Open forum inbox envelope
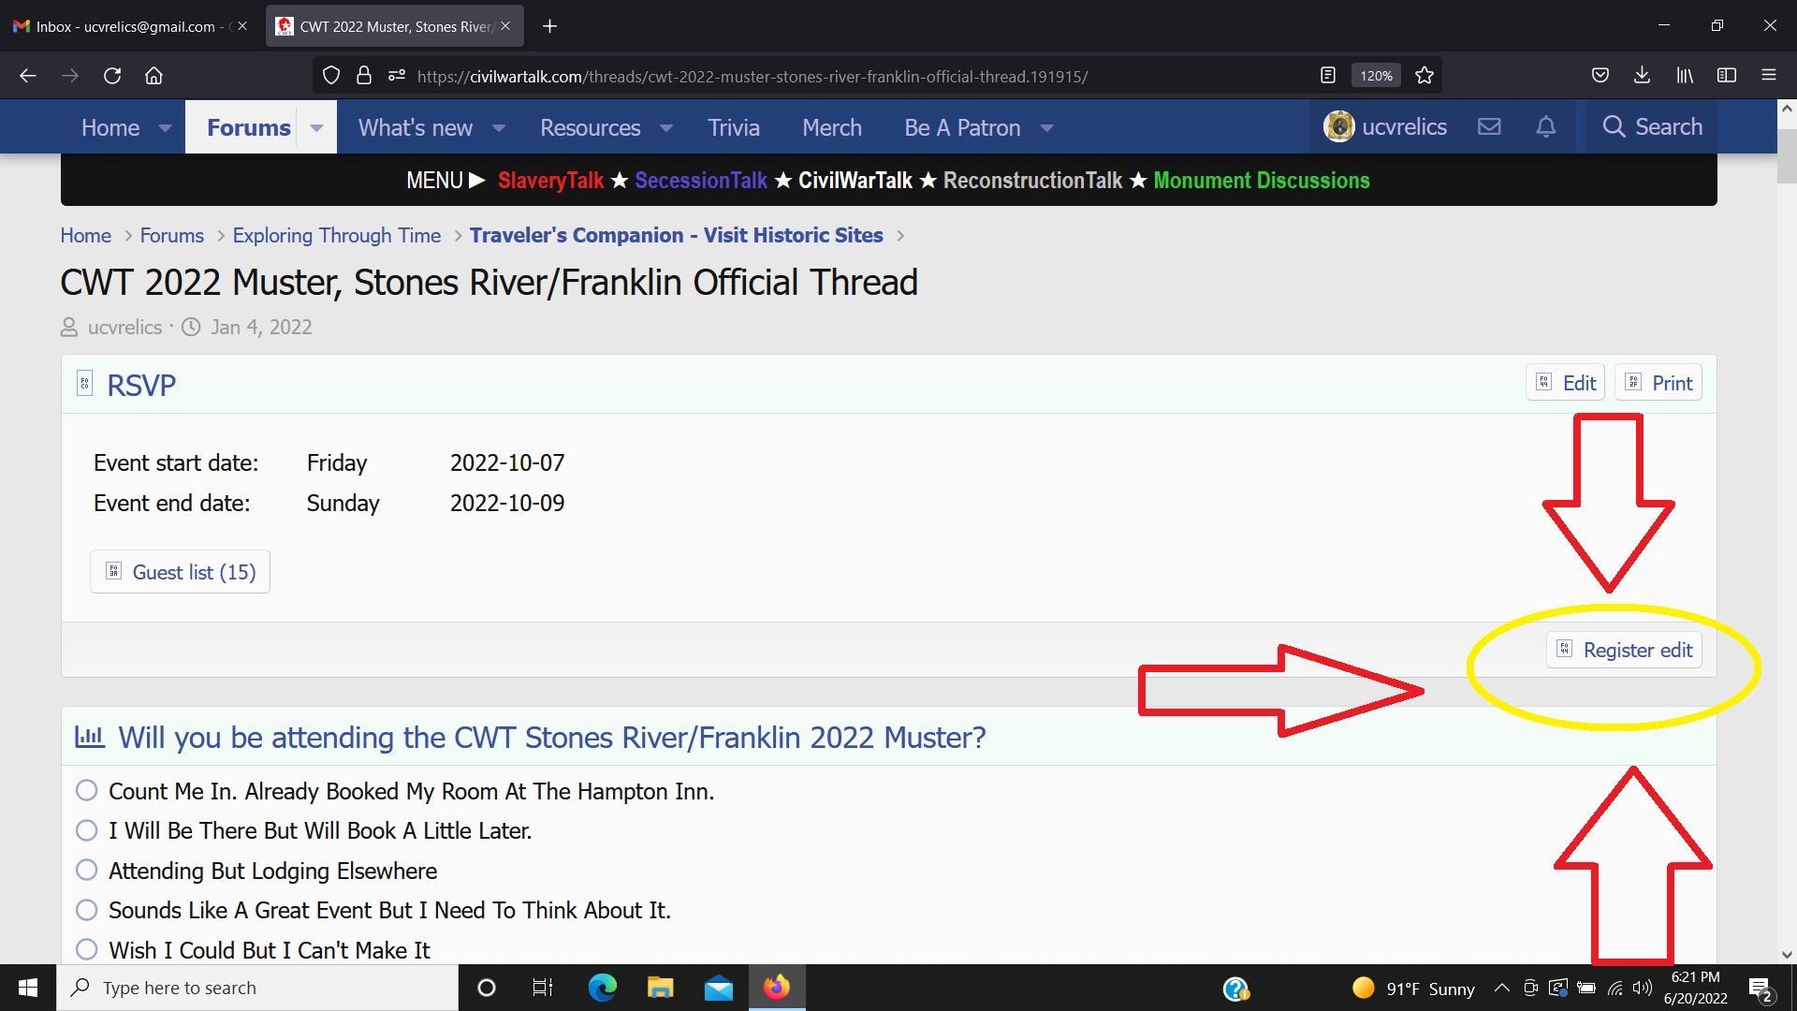1797x1011 pixels. [x=1489, y=126]
